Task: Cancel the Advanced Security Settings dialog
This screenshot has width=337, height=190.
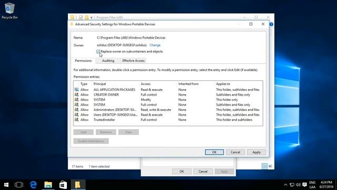Action: click(x=235, y=152)
